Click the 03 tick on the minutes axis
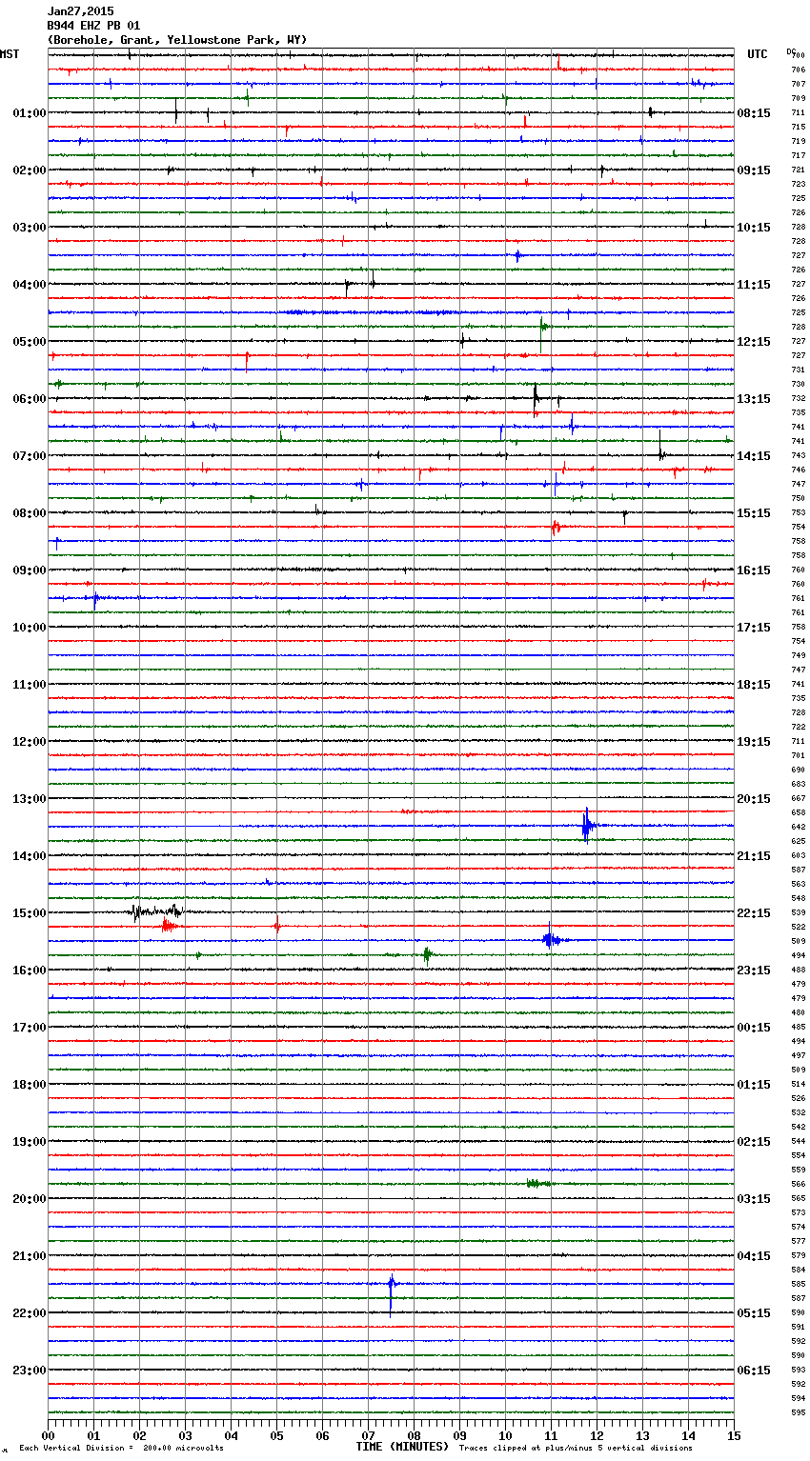This screenshot has width=810, height=1461. pos(185,1435)
